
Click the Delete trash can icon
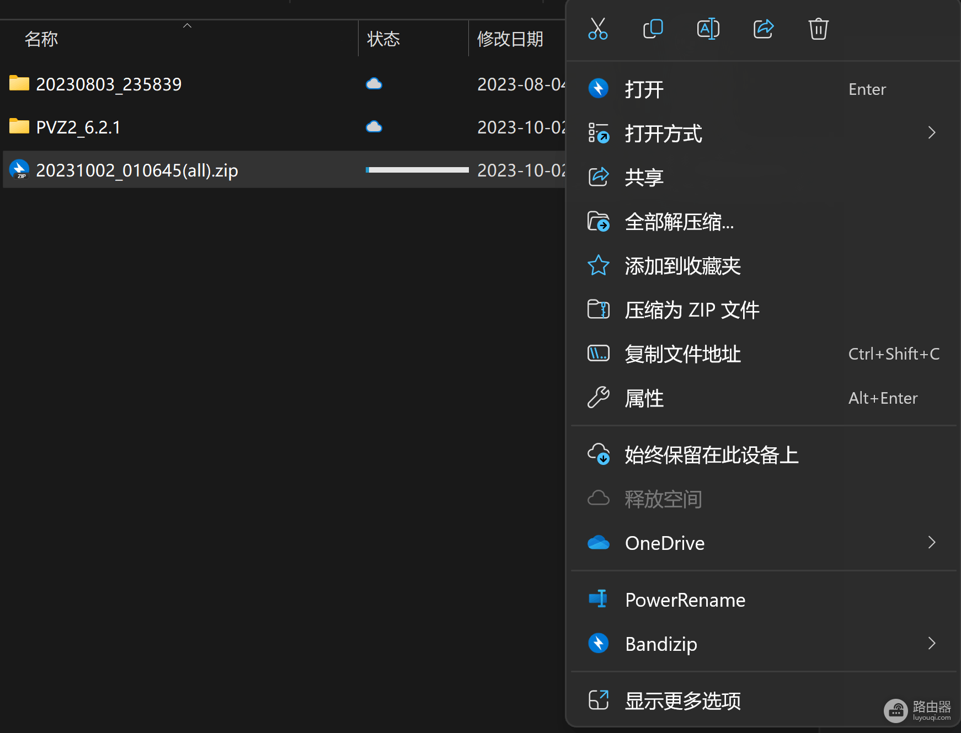click(819, 29)
